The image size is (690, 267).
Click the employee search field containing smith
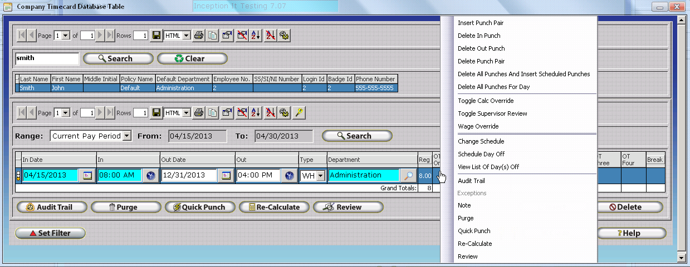pyautogui.click(x=47, y=58)
